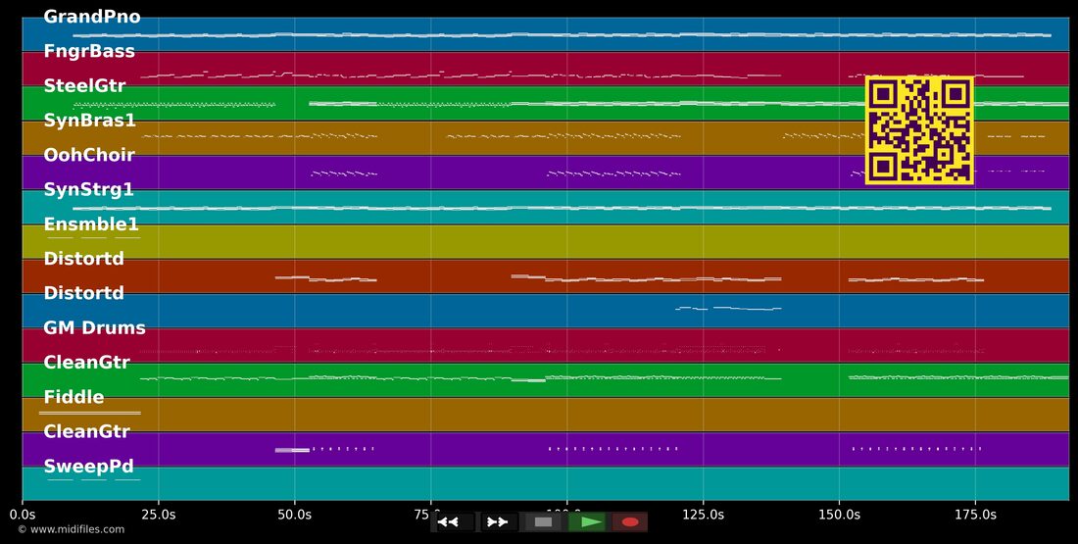The width and height of the screenshot is (1078, 544).
Task: Select the GrandPno track label
Action: pos(92,17)
